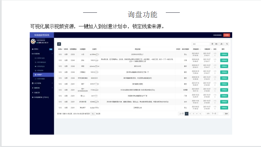
Task: Go to page 2 in pagination
Action: [x=190, y=114]
